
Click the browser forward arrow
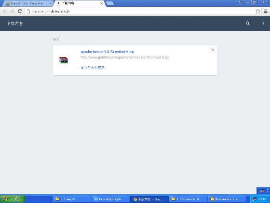tap(12, 12)
